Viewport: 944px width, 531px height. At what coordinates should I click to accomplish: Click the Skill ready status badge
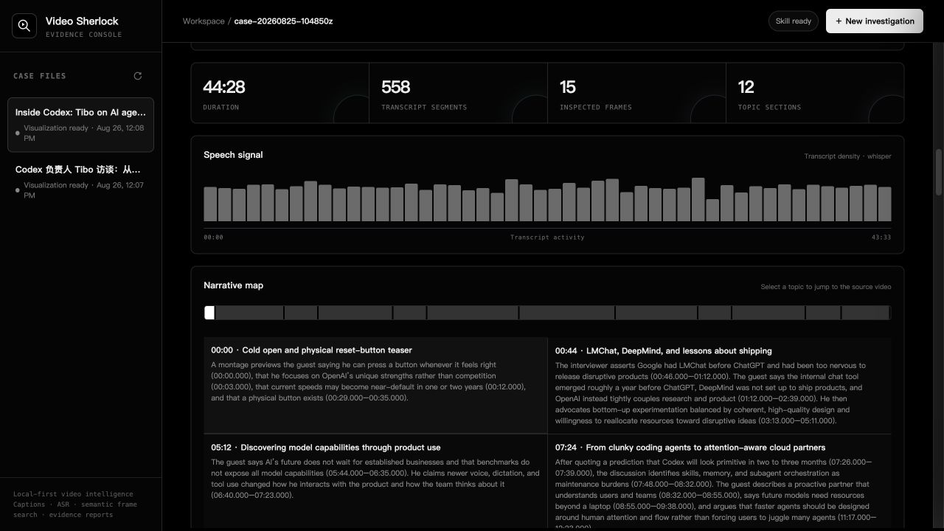[x=794, y=21]
